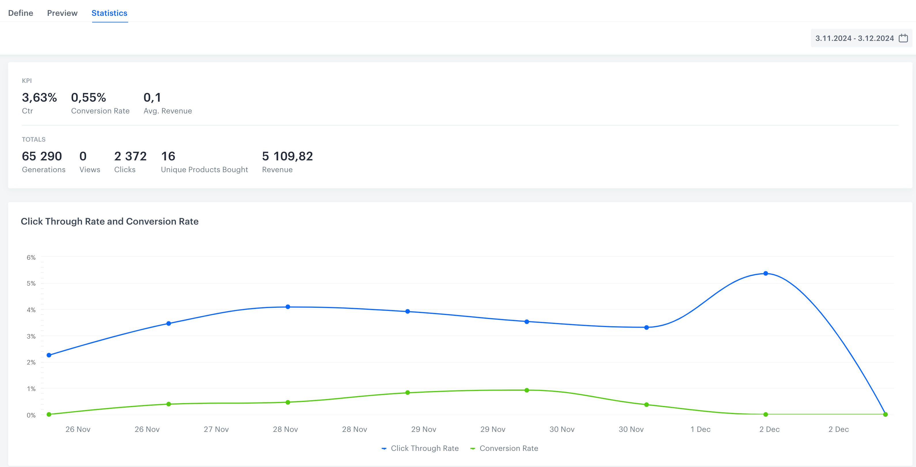Click the green Conversion Rate legend marker
The width and height of the screenshot is (916, 467).
click(x=473, y=448)
